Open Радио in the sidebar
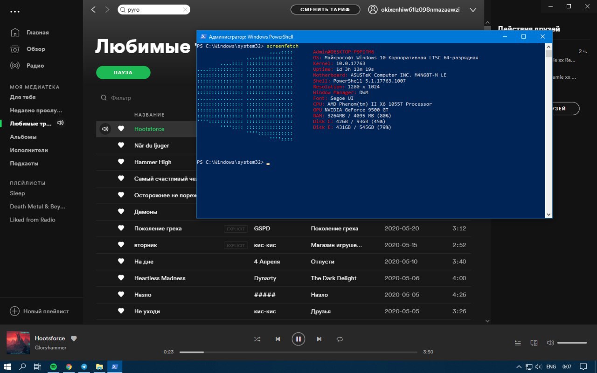Image resolution: width=597 pixels, height=373 pixels. pos(27,65)
